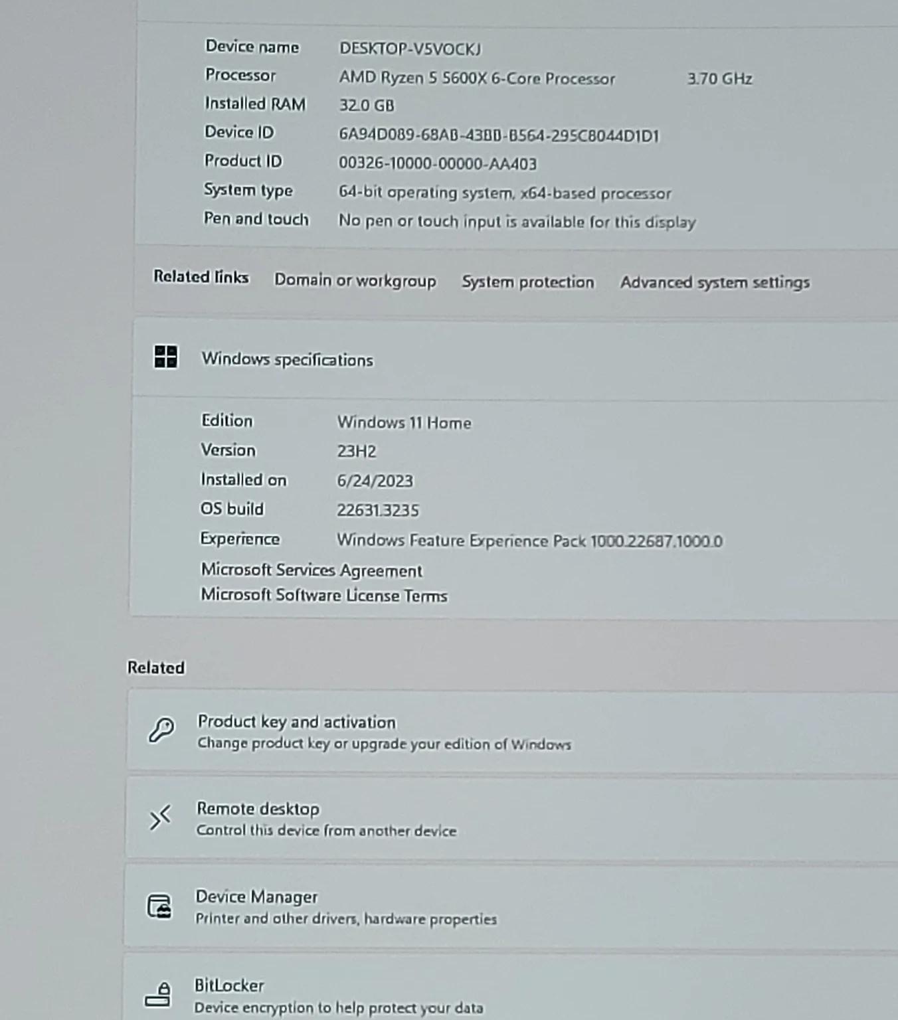Click the crossed-arrows Remote desktop icon
This screenshot has width=898, height=1020.
tap(161, 818)
